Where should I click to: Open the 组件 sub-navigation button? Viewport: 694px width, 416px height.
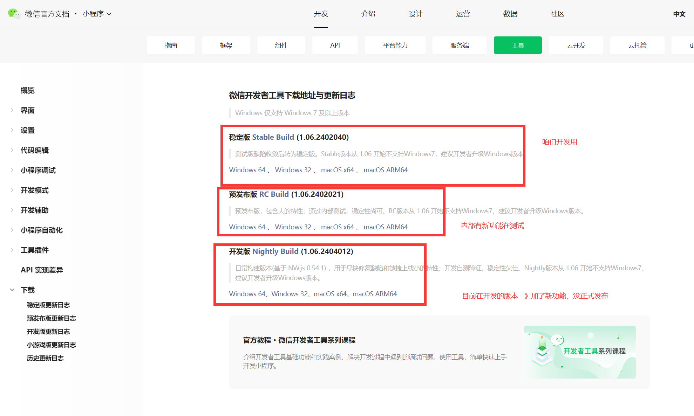click(x=281, y=45)
